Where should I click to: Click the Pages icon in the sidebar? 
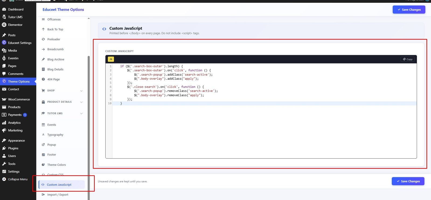(4, 66)
